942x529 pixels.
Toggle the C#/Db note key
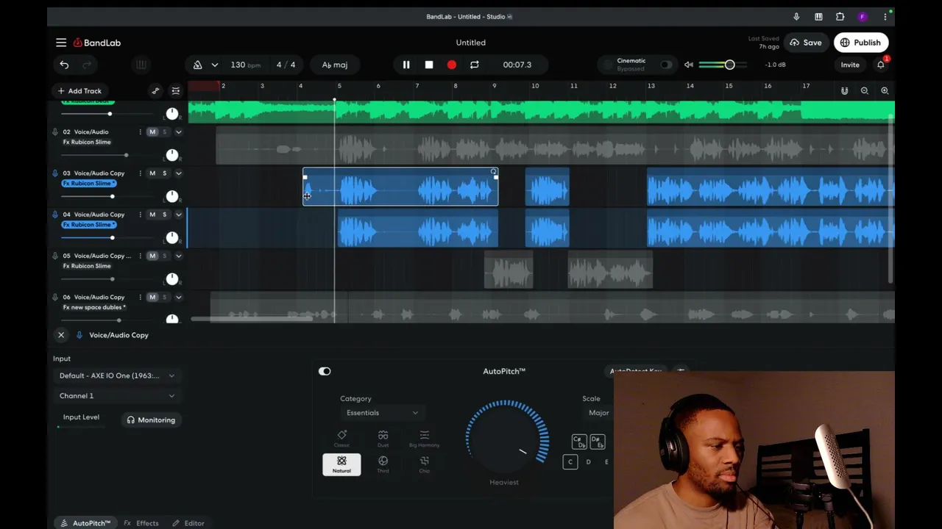pyautogui.click(x=578, y=442)
